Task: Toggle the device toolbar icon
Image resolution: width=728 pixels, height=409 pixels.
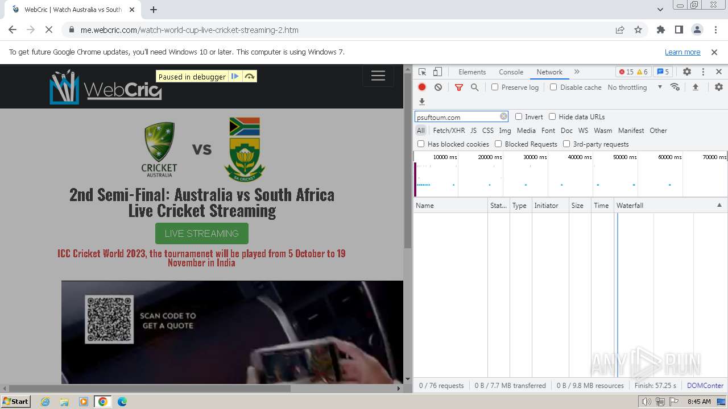Action: pyautogui.click(x=437, y=72)
